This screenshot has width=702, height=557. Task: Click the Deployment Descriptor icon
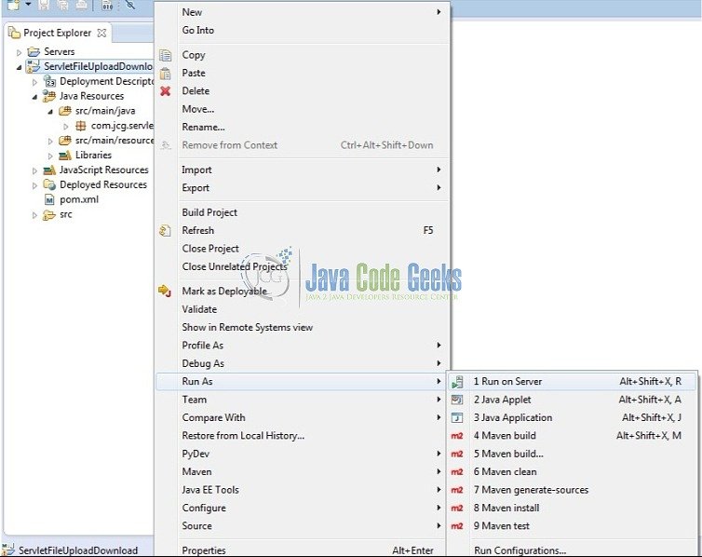49,81
